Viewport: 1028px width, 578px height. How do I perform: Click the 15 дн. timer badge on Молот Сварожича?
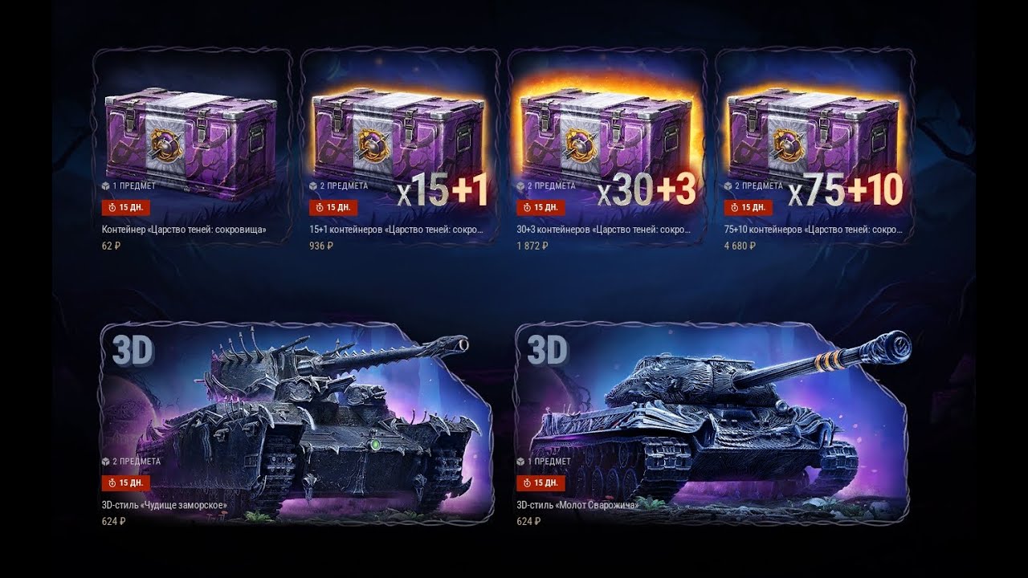click(541, 483)
